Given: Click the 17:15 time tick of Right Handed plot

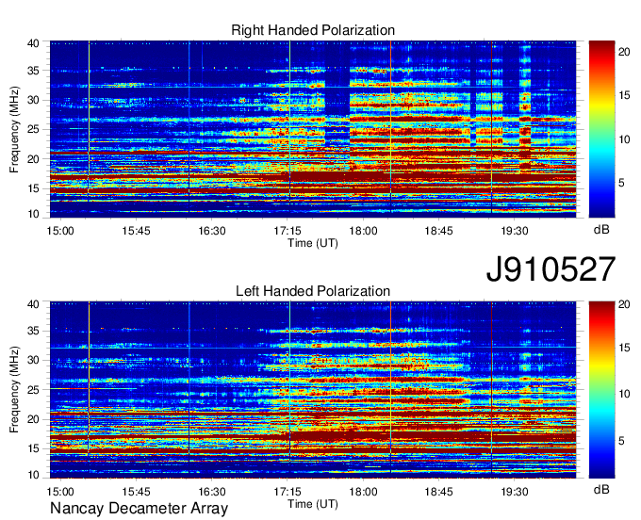Looking at the screenshot, I should (x=288, y=231).
